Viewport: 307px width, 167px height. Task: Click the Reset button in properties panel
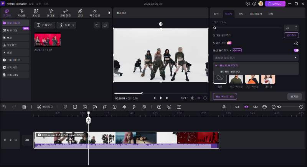(x=294, y=96)
